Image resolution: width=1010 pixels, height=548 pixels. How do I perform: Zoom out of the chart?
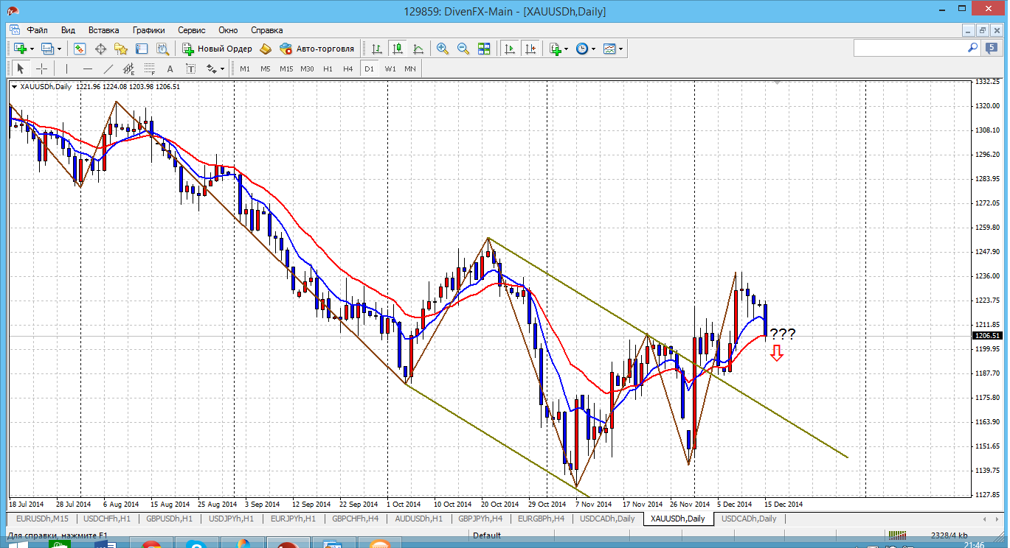[463, 49]
